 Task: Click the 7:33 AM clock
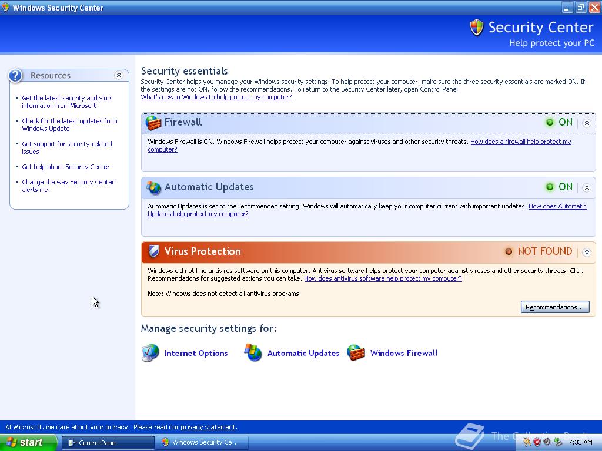pos(580,442)
